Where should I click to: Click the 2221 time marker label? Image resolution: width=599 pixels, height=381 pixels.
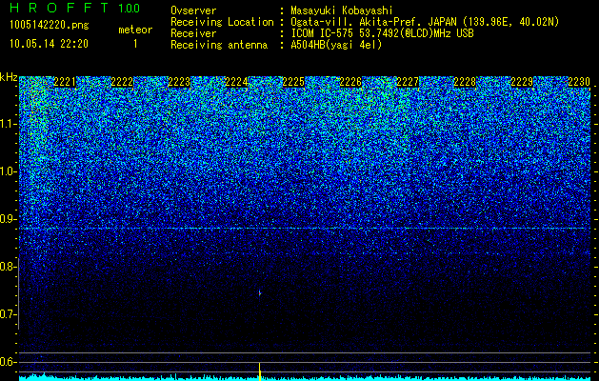pos(65,82)
